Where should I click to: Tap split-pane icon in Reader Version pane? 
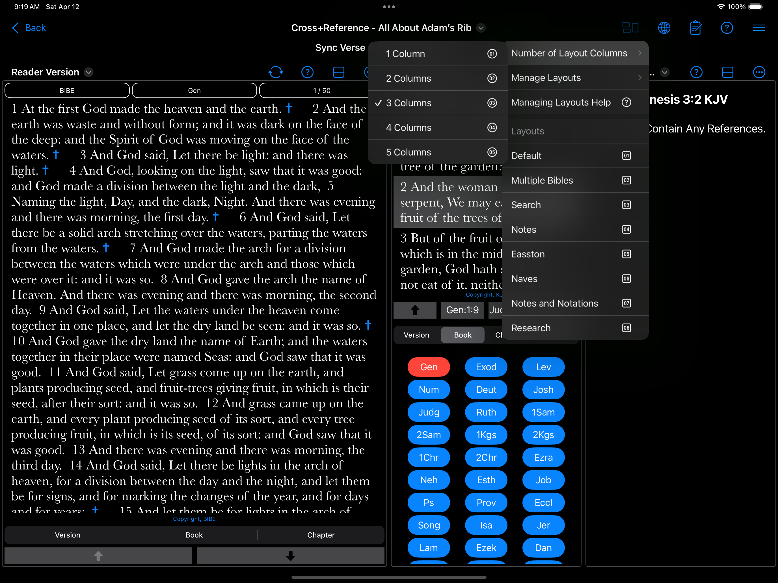coord(339,72)
